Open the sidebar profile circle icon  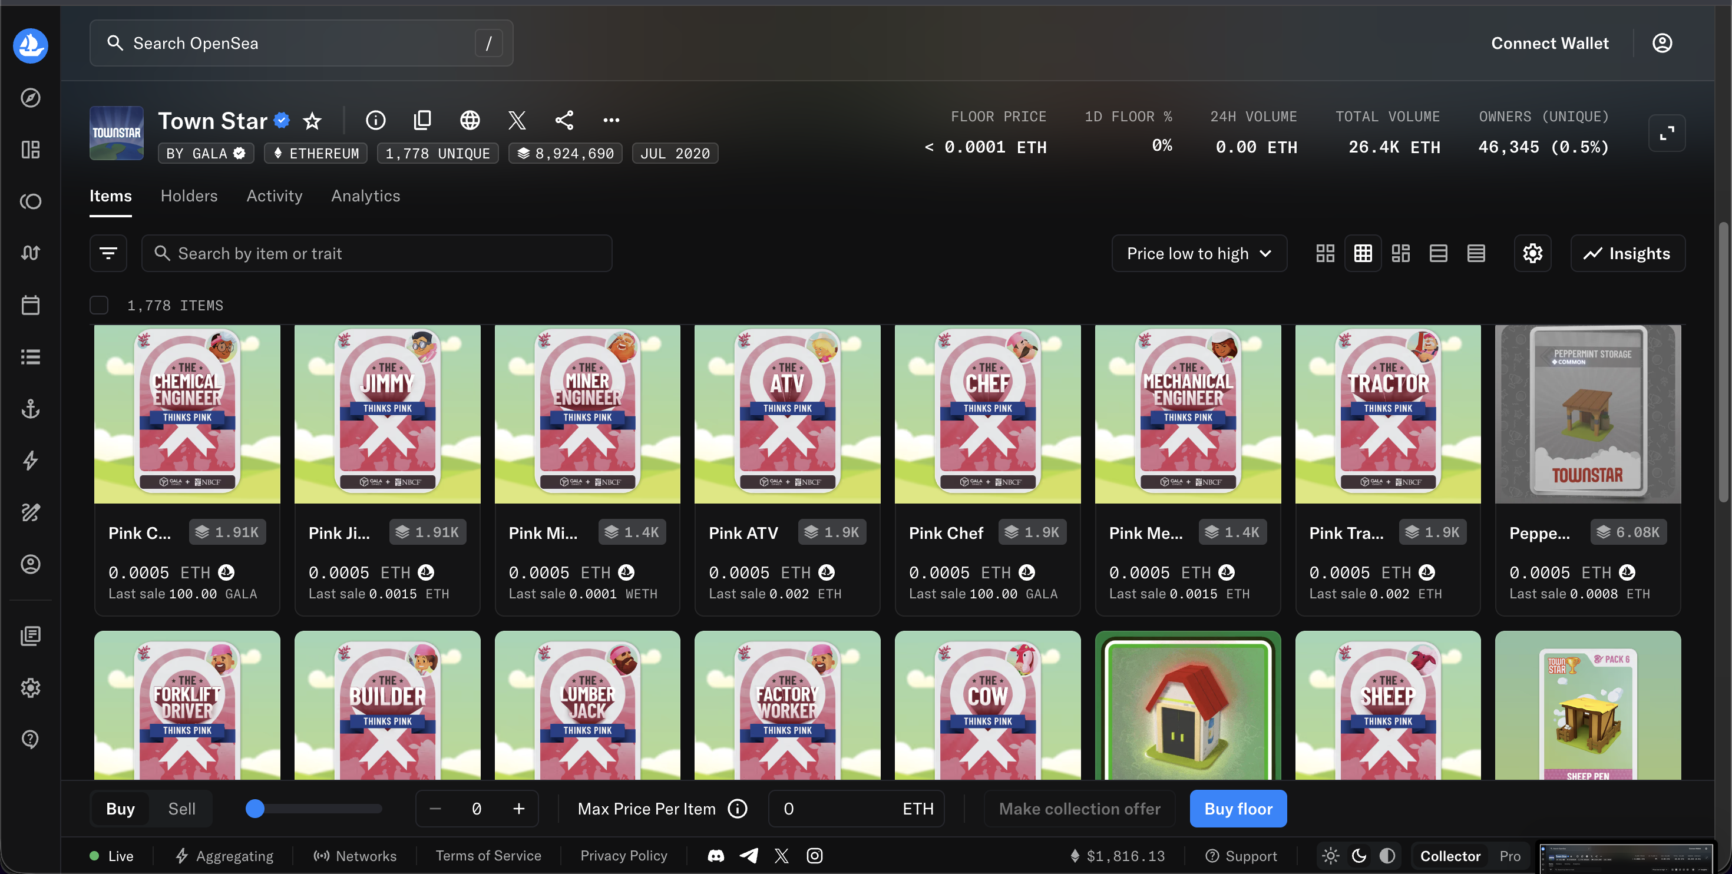[30, 564]
